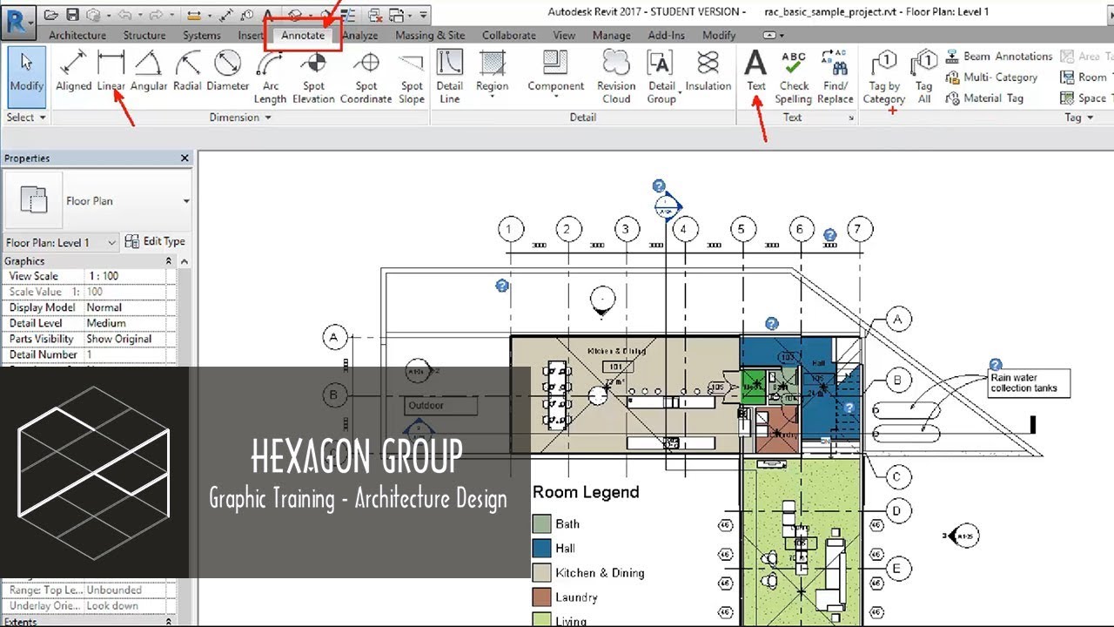Click Undo in quick access toolbar
The width and height of the screenshot is (1114, 627).
124,15
